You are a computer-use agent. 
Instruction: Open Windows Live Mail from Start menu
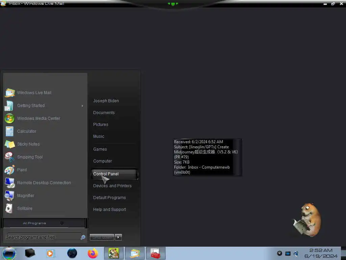point(45,93)
